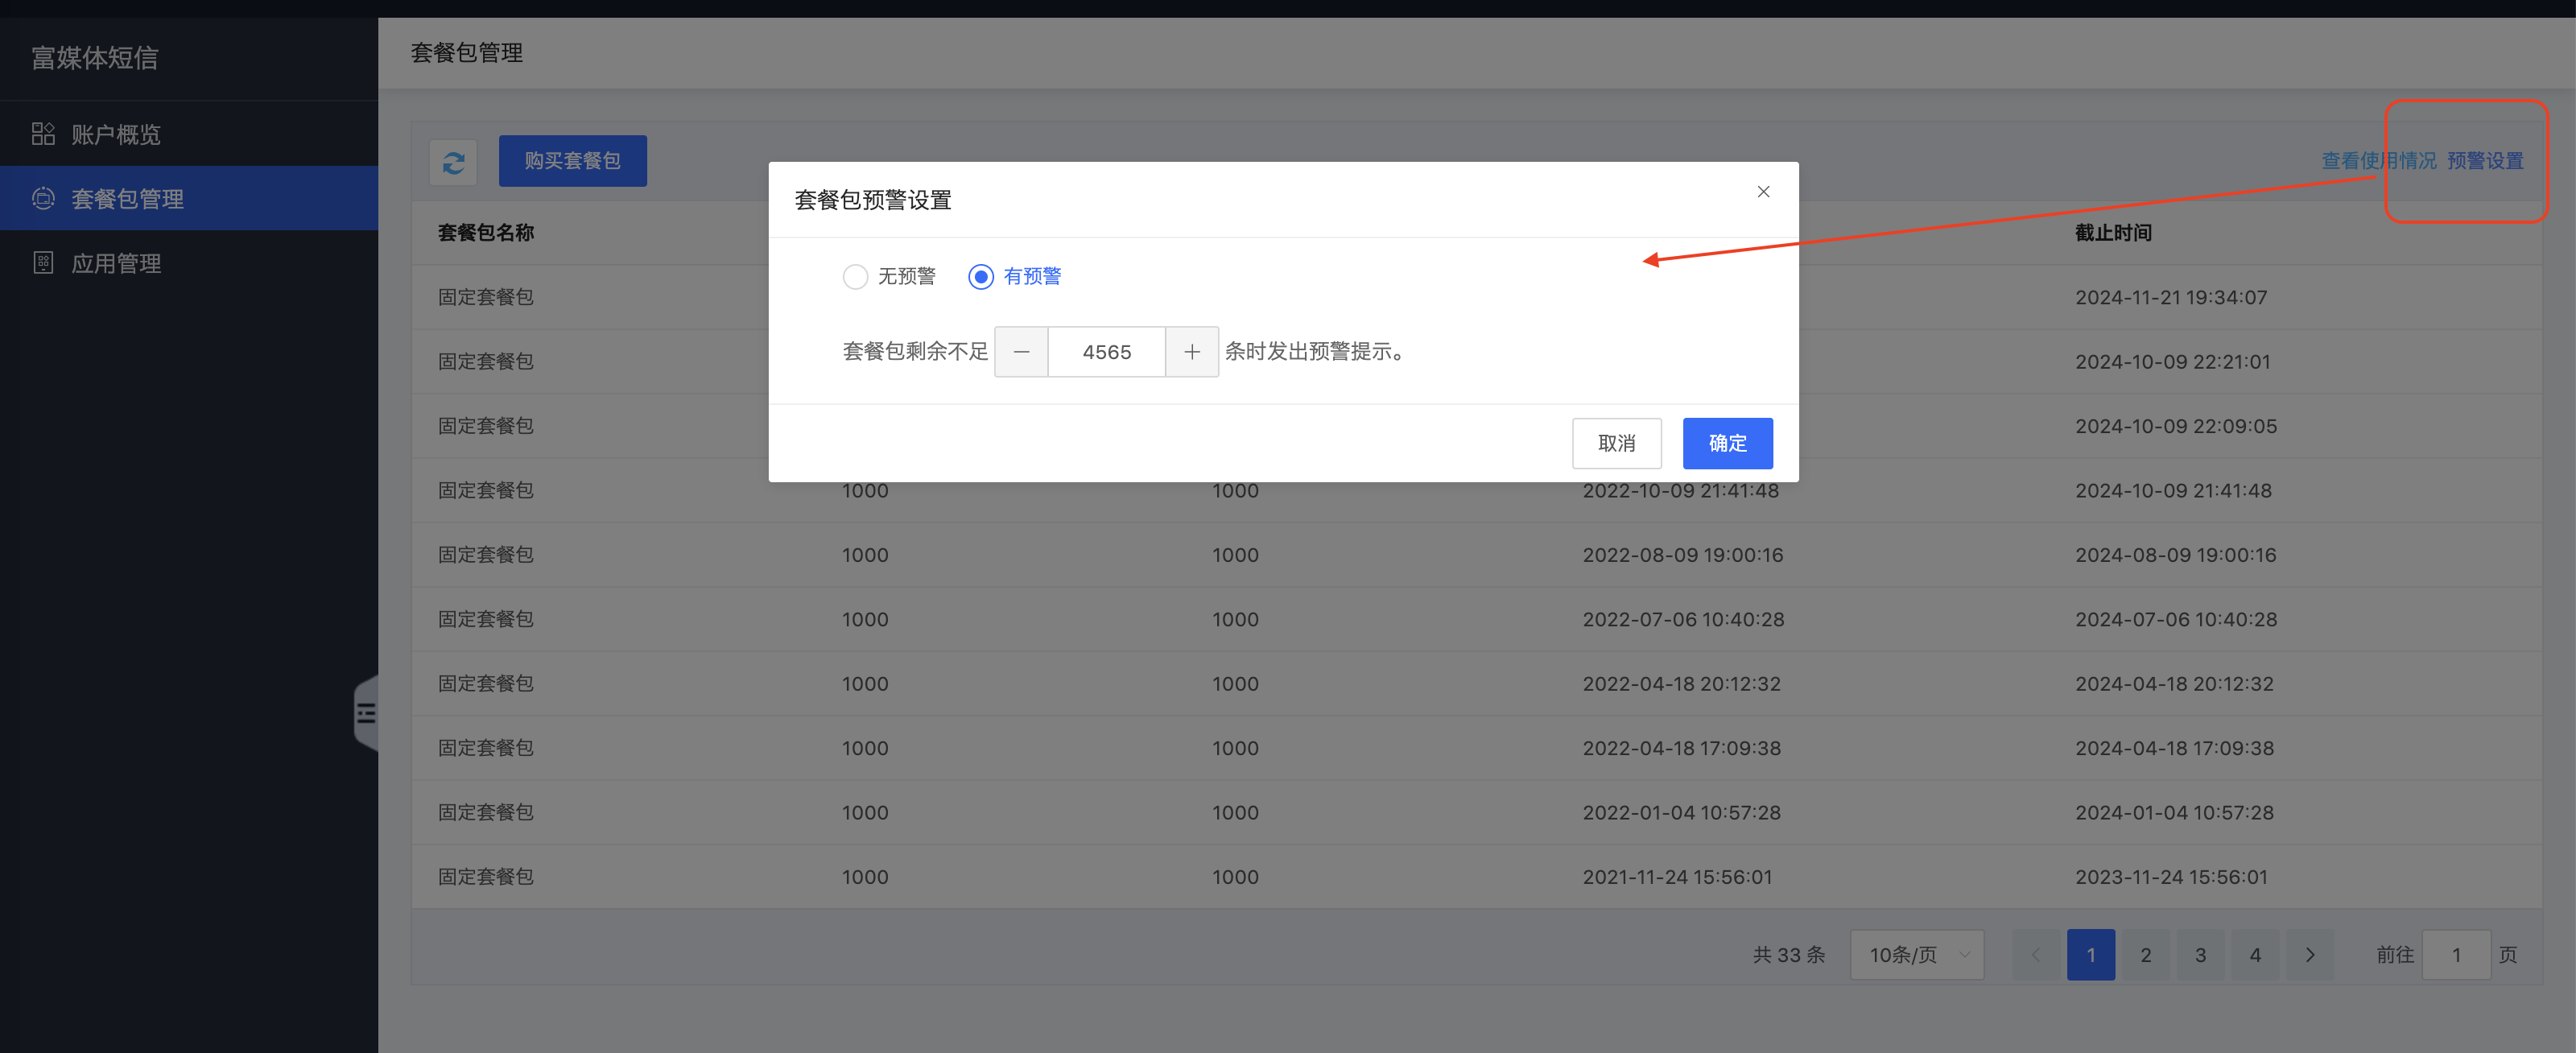
Task: Decrease warning threshold with minus button
Action: point(1021,352)
